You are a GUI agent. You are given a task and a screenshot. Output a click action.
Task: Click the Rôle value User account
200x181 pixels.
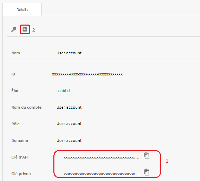pos(69,124)
